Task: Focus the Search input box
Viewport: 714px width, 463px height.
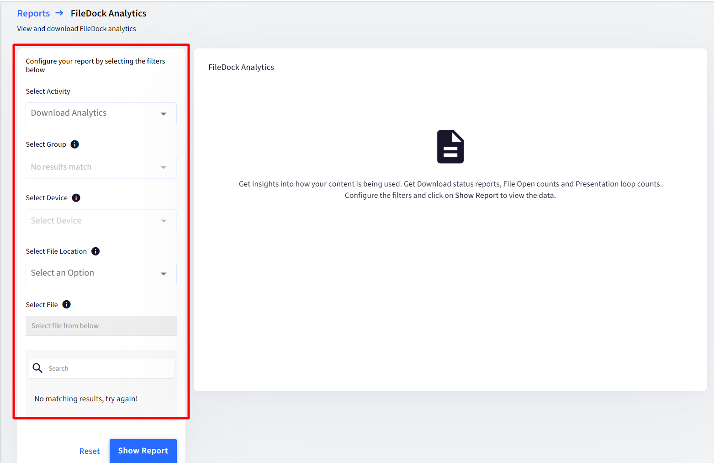Action: 101,368
